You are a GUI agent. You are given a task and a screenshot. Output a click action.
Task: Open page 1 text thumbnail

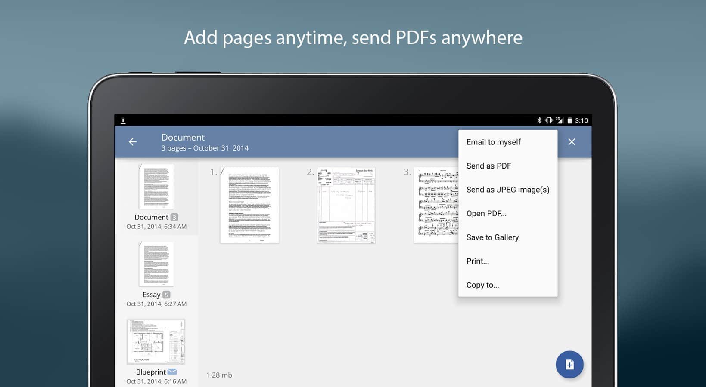coord(249,206)
